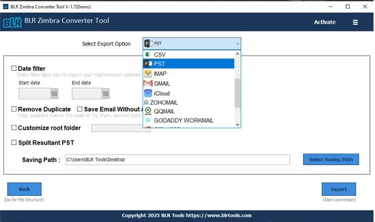The height and width of the screenshot is (222, 375).
Task: Select QQMAIL export option
Action: click(x=189, y=111)
